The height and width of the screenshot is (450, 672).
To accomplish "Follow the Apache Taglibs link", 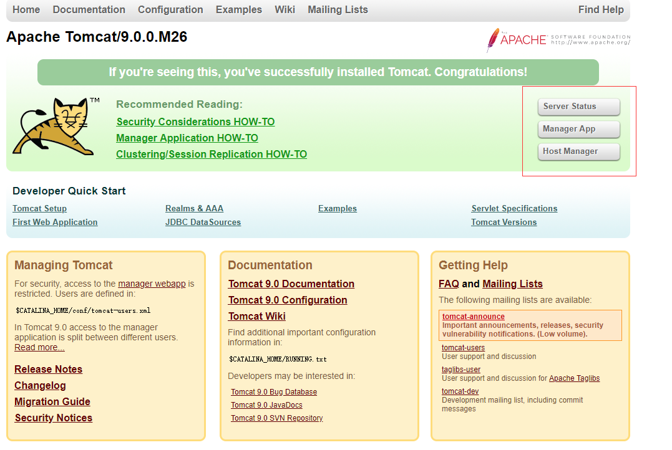I will point(574,378).
